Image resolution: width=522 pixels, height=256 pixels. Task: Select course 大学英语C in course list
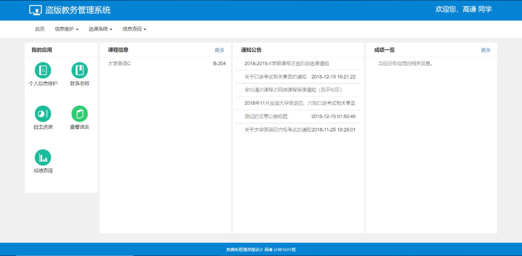pyautogui.click(x=119, y=64)
